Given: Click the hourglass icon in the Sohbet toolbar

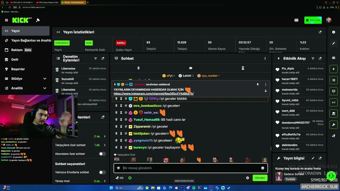Looking at the screenshot, I should point(243,68).
